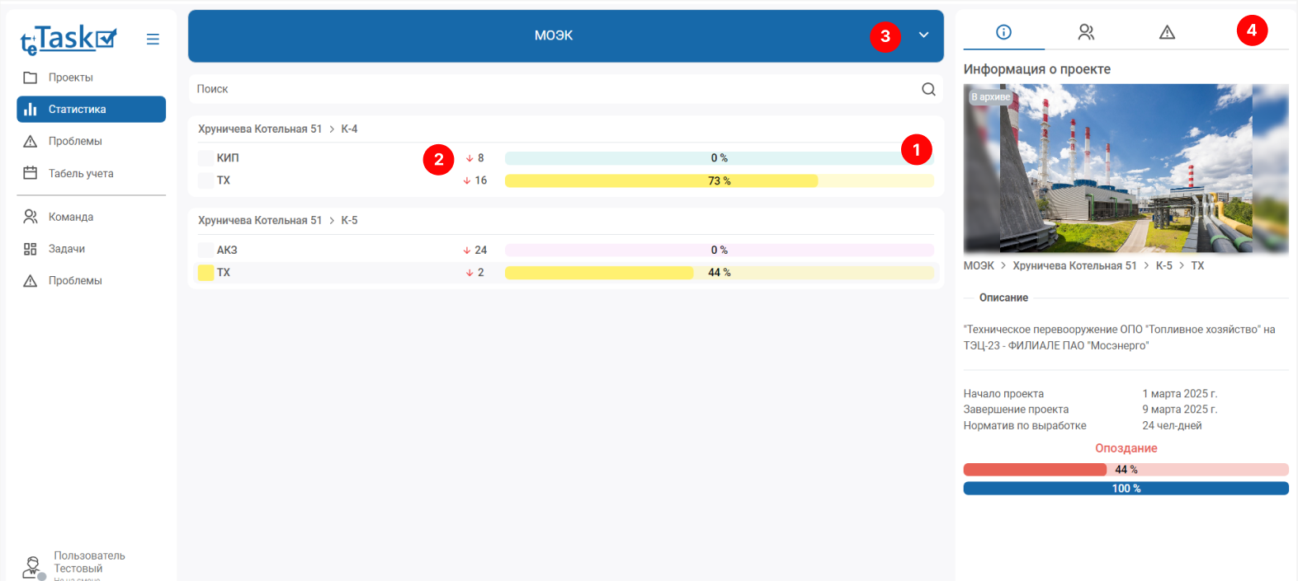Screen dimensions: 1298x581
Task: Toggle the yellow ТХ checkbox under К-5
Action: point(205,273)
